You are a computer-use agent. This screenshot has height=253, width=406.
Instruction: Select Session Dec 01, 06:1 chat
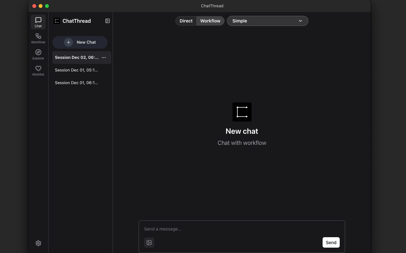[x=82, y=83]
